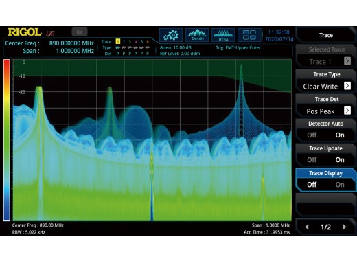357x261 pixels.
Task: Click the -10 axis label on graph
Action: [x=23, y=76]
